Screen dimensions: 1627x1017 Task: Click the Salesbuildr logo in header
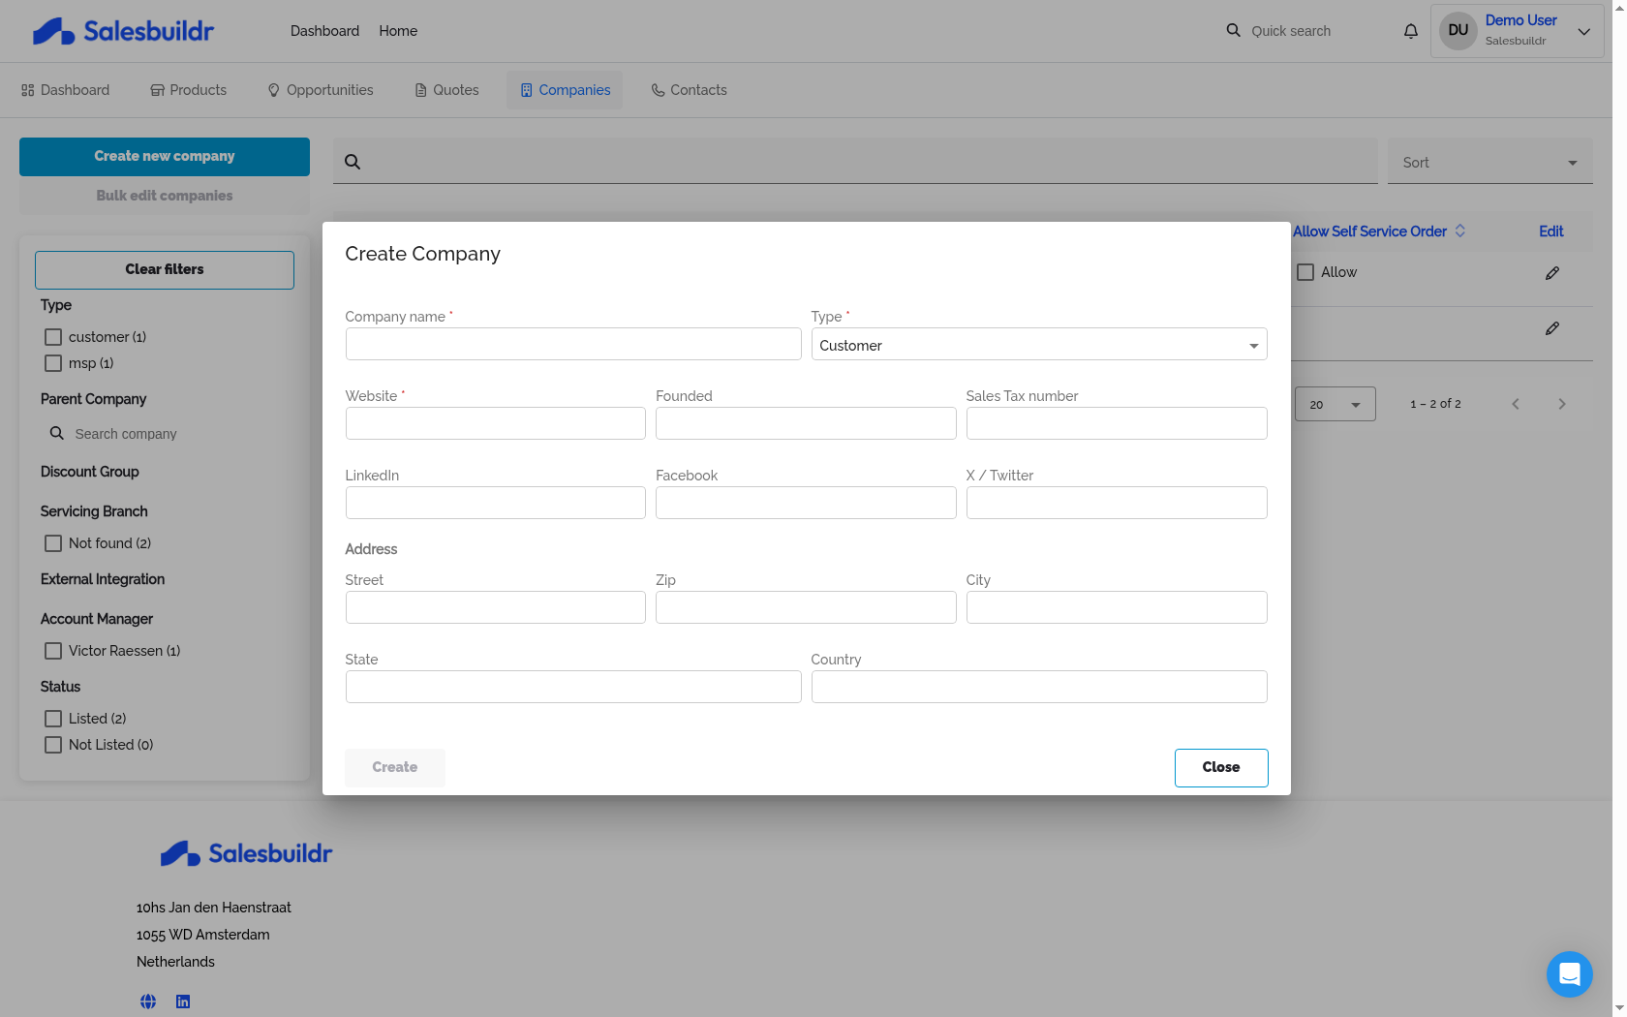[x=123, y=31]
